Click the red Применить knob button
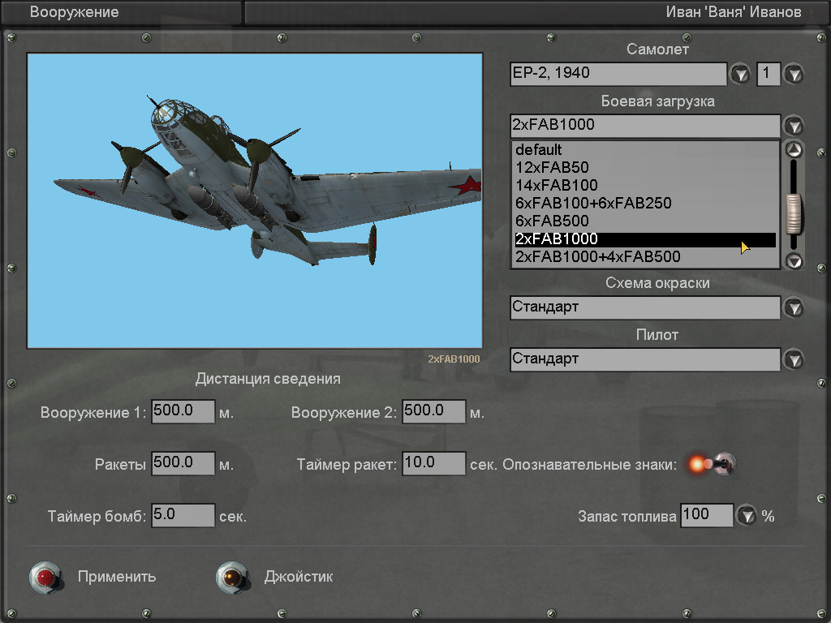 [46, 577]
